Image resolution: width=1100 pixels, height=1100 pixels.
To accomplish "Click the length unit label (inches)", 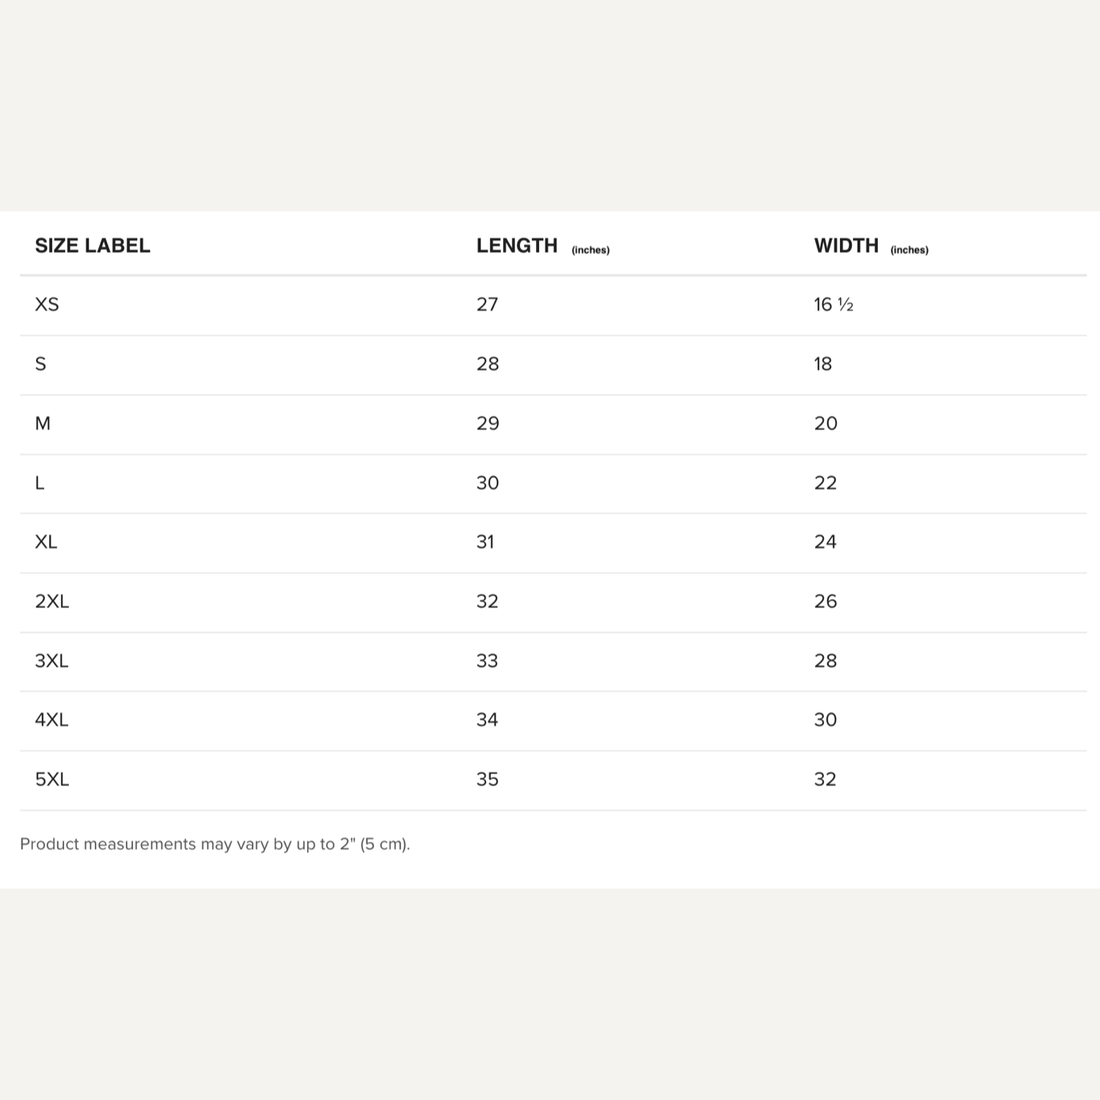I will pyautogui.click(x=591, y=250).
